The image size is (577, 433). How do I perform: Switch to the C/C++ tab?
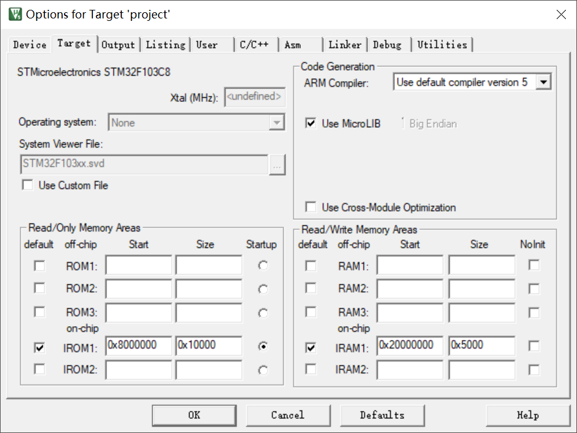coord(254,45)
